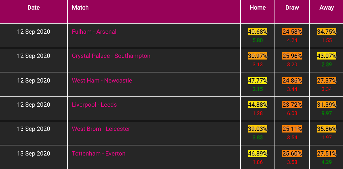Click the Draw column header
Screen dimensions: 343x169
(x=292, y=8)
